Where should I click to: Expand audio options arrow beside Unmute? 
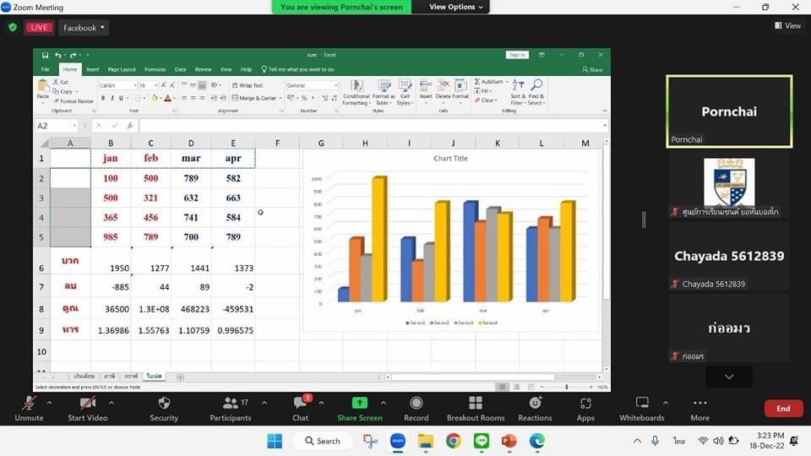pos(49,403)
